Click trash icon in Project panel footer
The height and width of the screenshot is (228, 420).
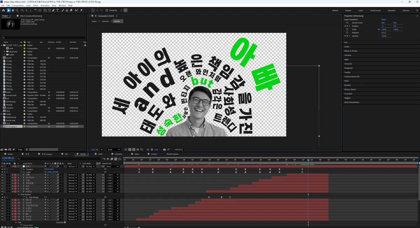[27, 149]
